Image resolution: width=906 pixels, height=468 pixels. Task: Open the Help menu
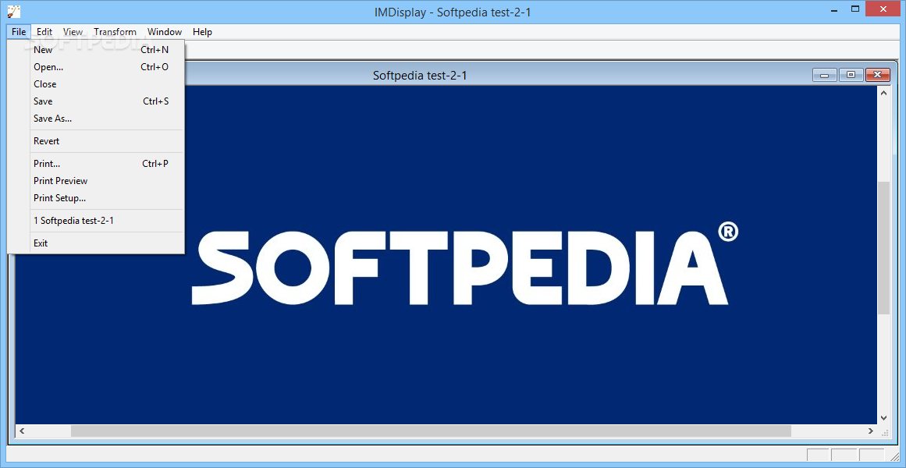202,32
